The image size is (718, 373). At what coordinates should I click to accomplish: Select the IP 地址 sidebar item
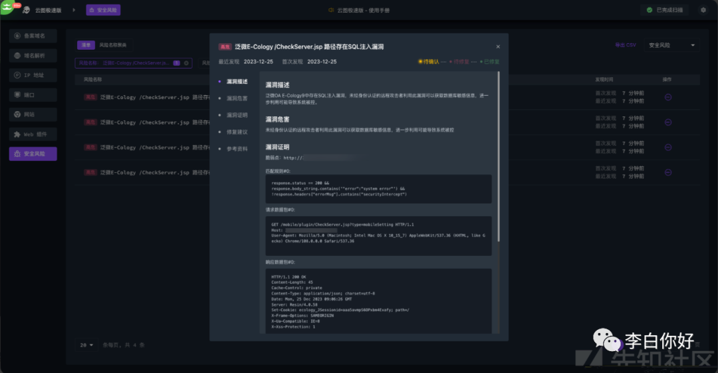[33, 75]
